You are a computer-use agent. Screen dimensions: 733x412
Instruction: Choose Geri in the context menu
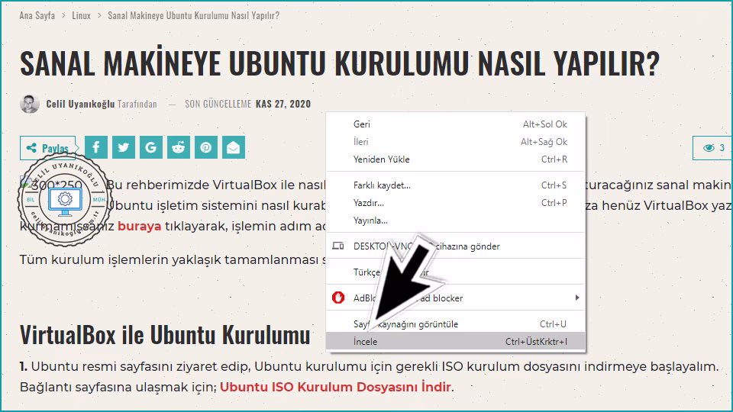pos(456,124)
